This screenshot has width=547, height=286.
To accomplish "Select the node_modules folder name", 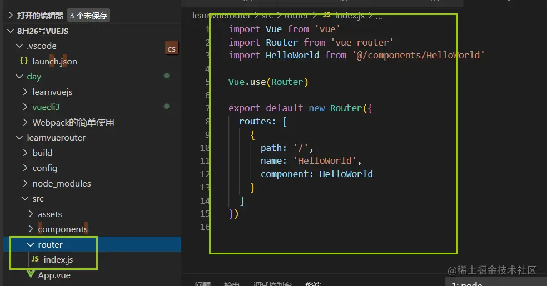I will point(62,184).
